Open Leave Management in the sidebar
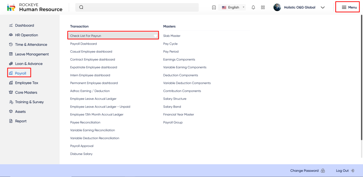The image size is (363, 177). point(32,54)
